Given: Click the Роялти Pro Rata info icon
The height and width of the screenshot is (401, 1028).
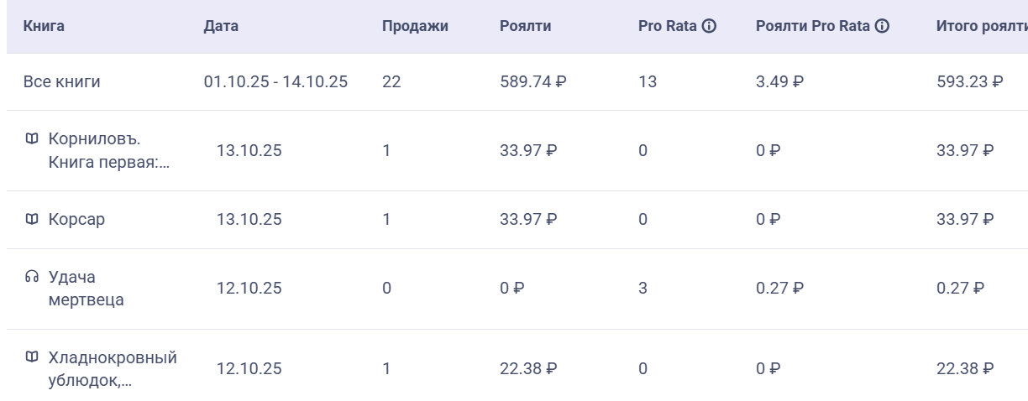Looking at the screenshot, I should (882, 26).
